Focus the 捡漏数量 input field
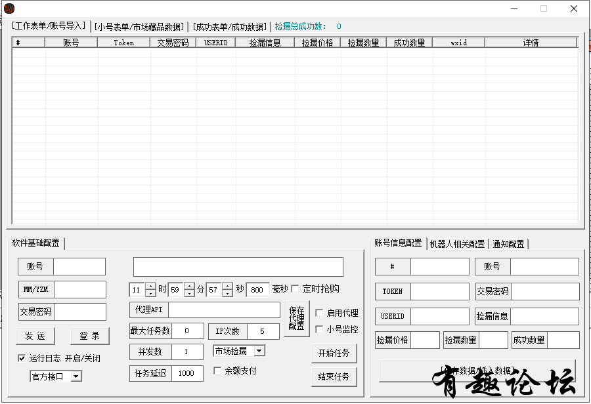591x404 pixels. tap(493, 340)
